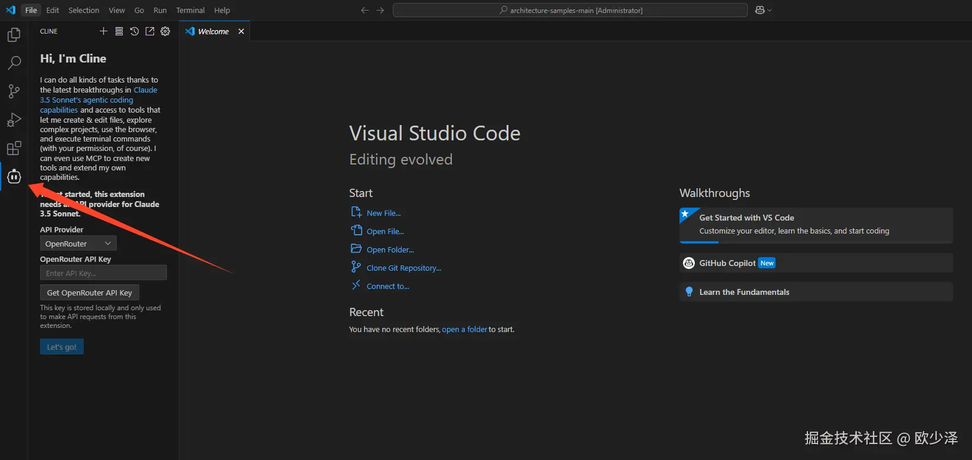This screenshot has width=972, height=460.
Task: Click Get OpenRouter API Key button
Action: (x=90, y=293)
